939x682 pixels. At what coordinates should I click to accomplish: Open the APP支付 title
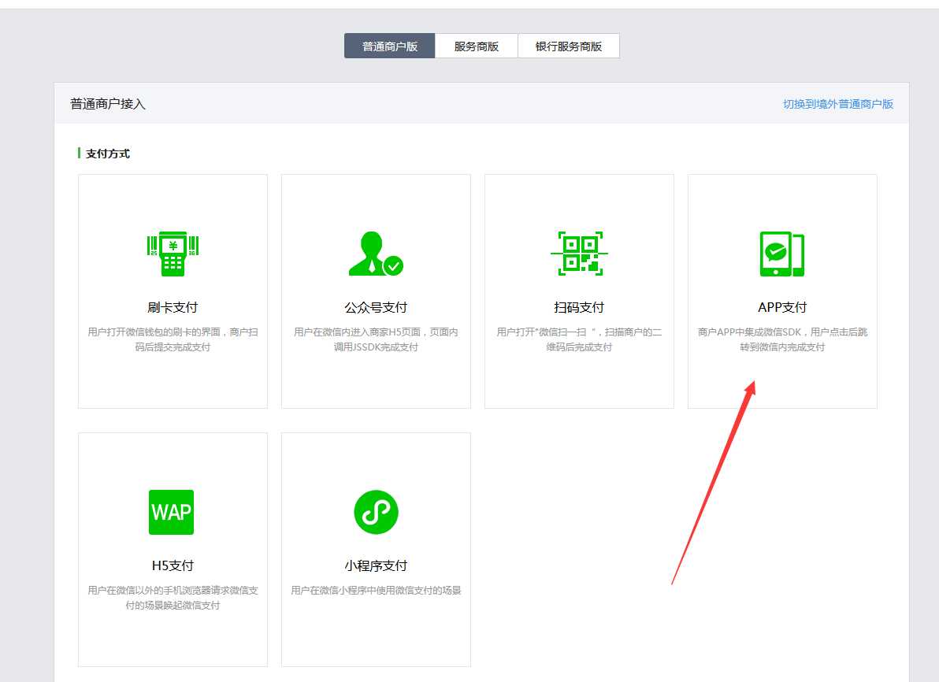(x=782, y=307)
